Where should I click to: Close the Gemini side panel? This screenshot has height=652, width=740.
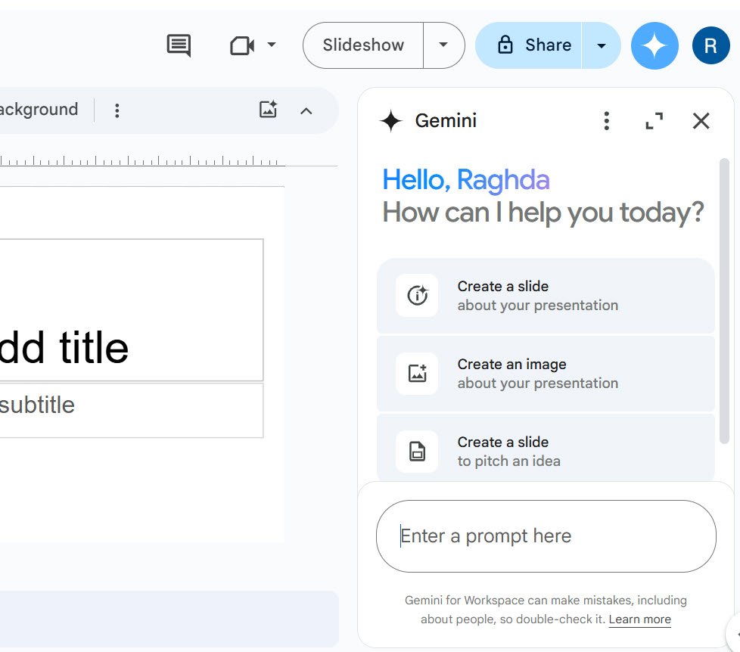tap(701, 121)
